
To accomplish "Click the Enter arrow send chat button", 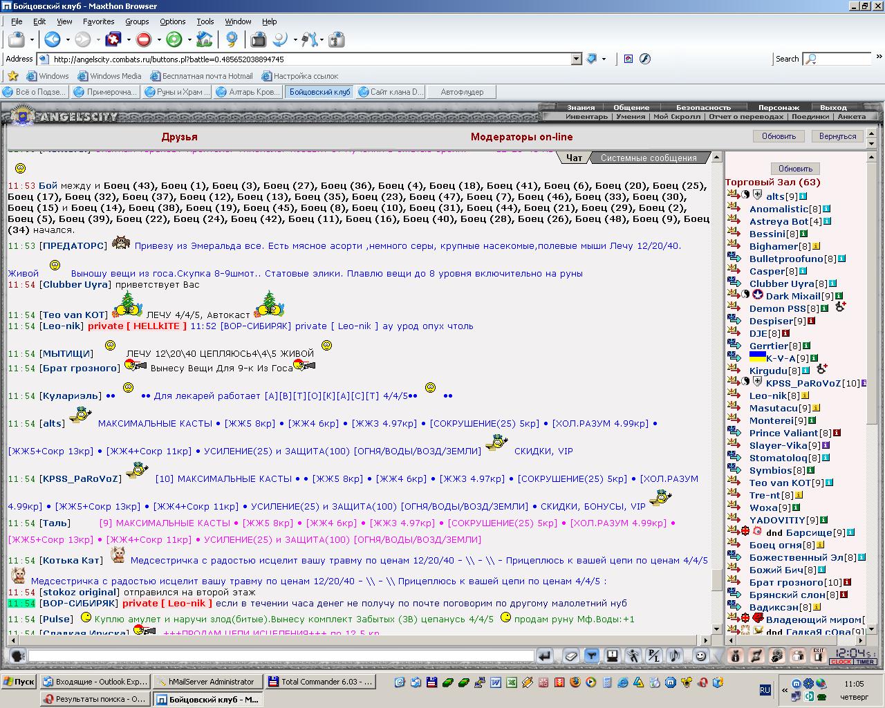I will pos(544,655).
